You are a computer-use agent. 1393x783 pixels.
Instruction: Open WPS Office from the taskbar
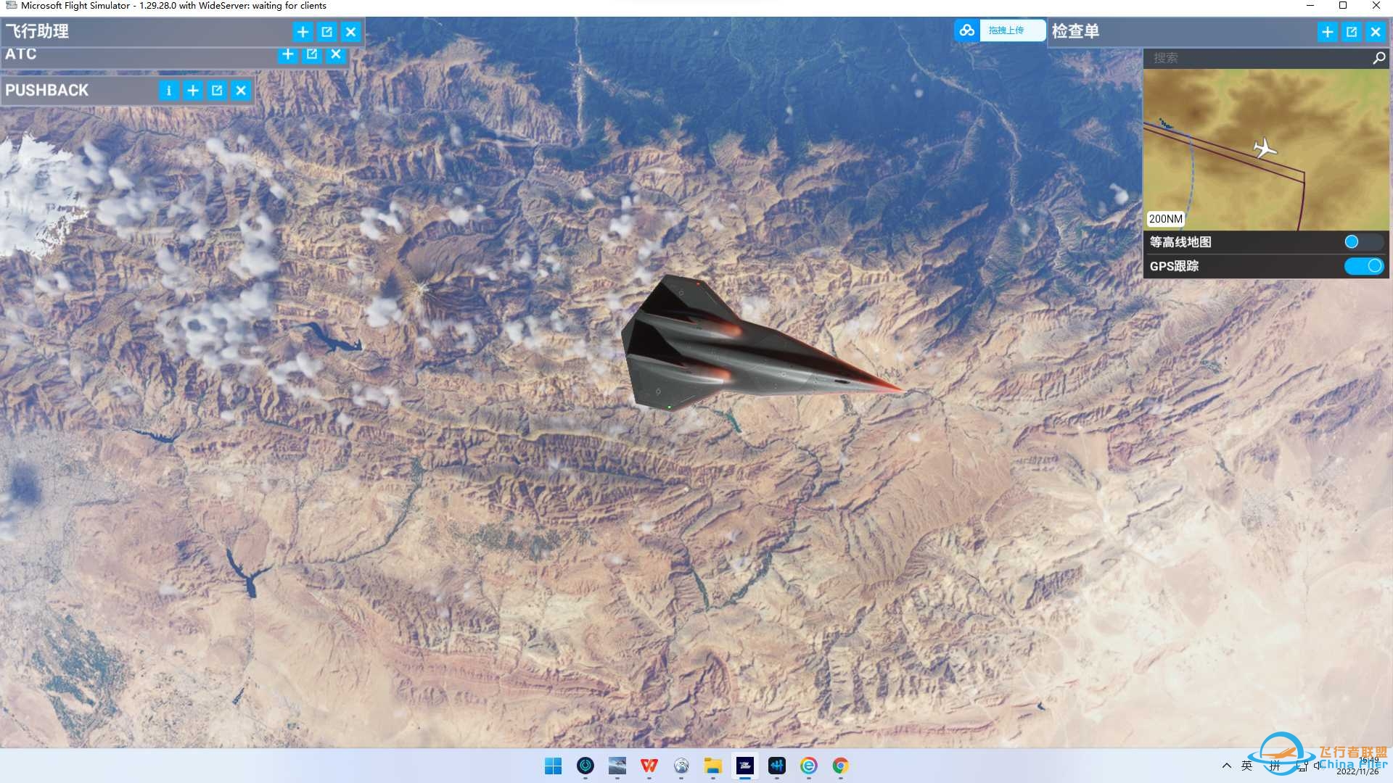pyautogui.click(x=649, y=766)
